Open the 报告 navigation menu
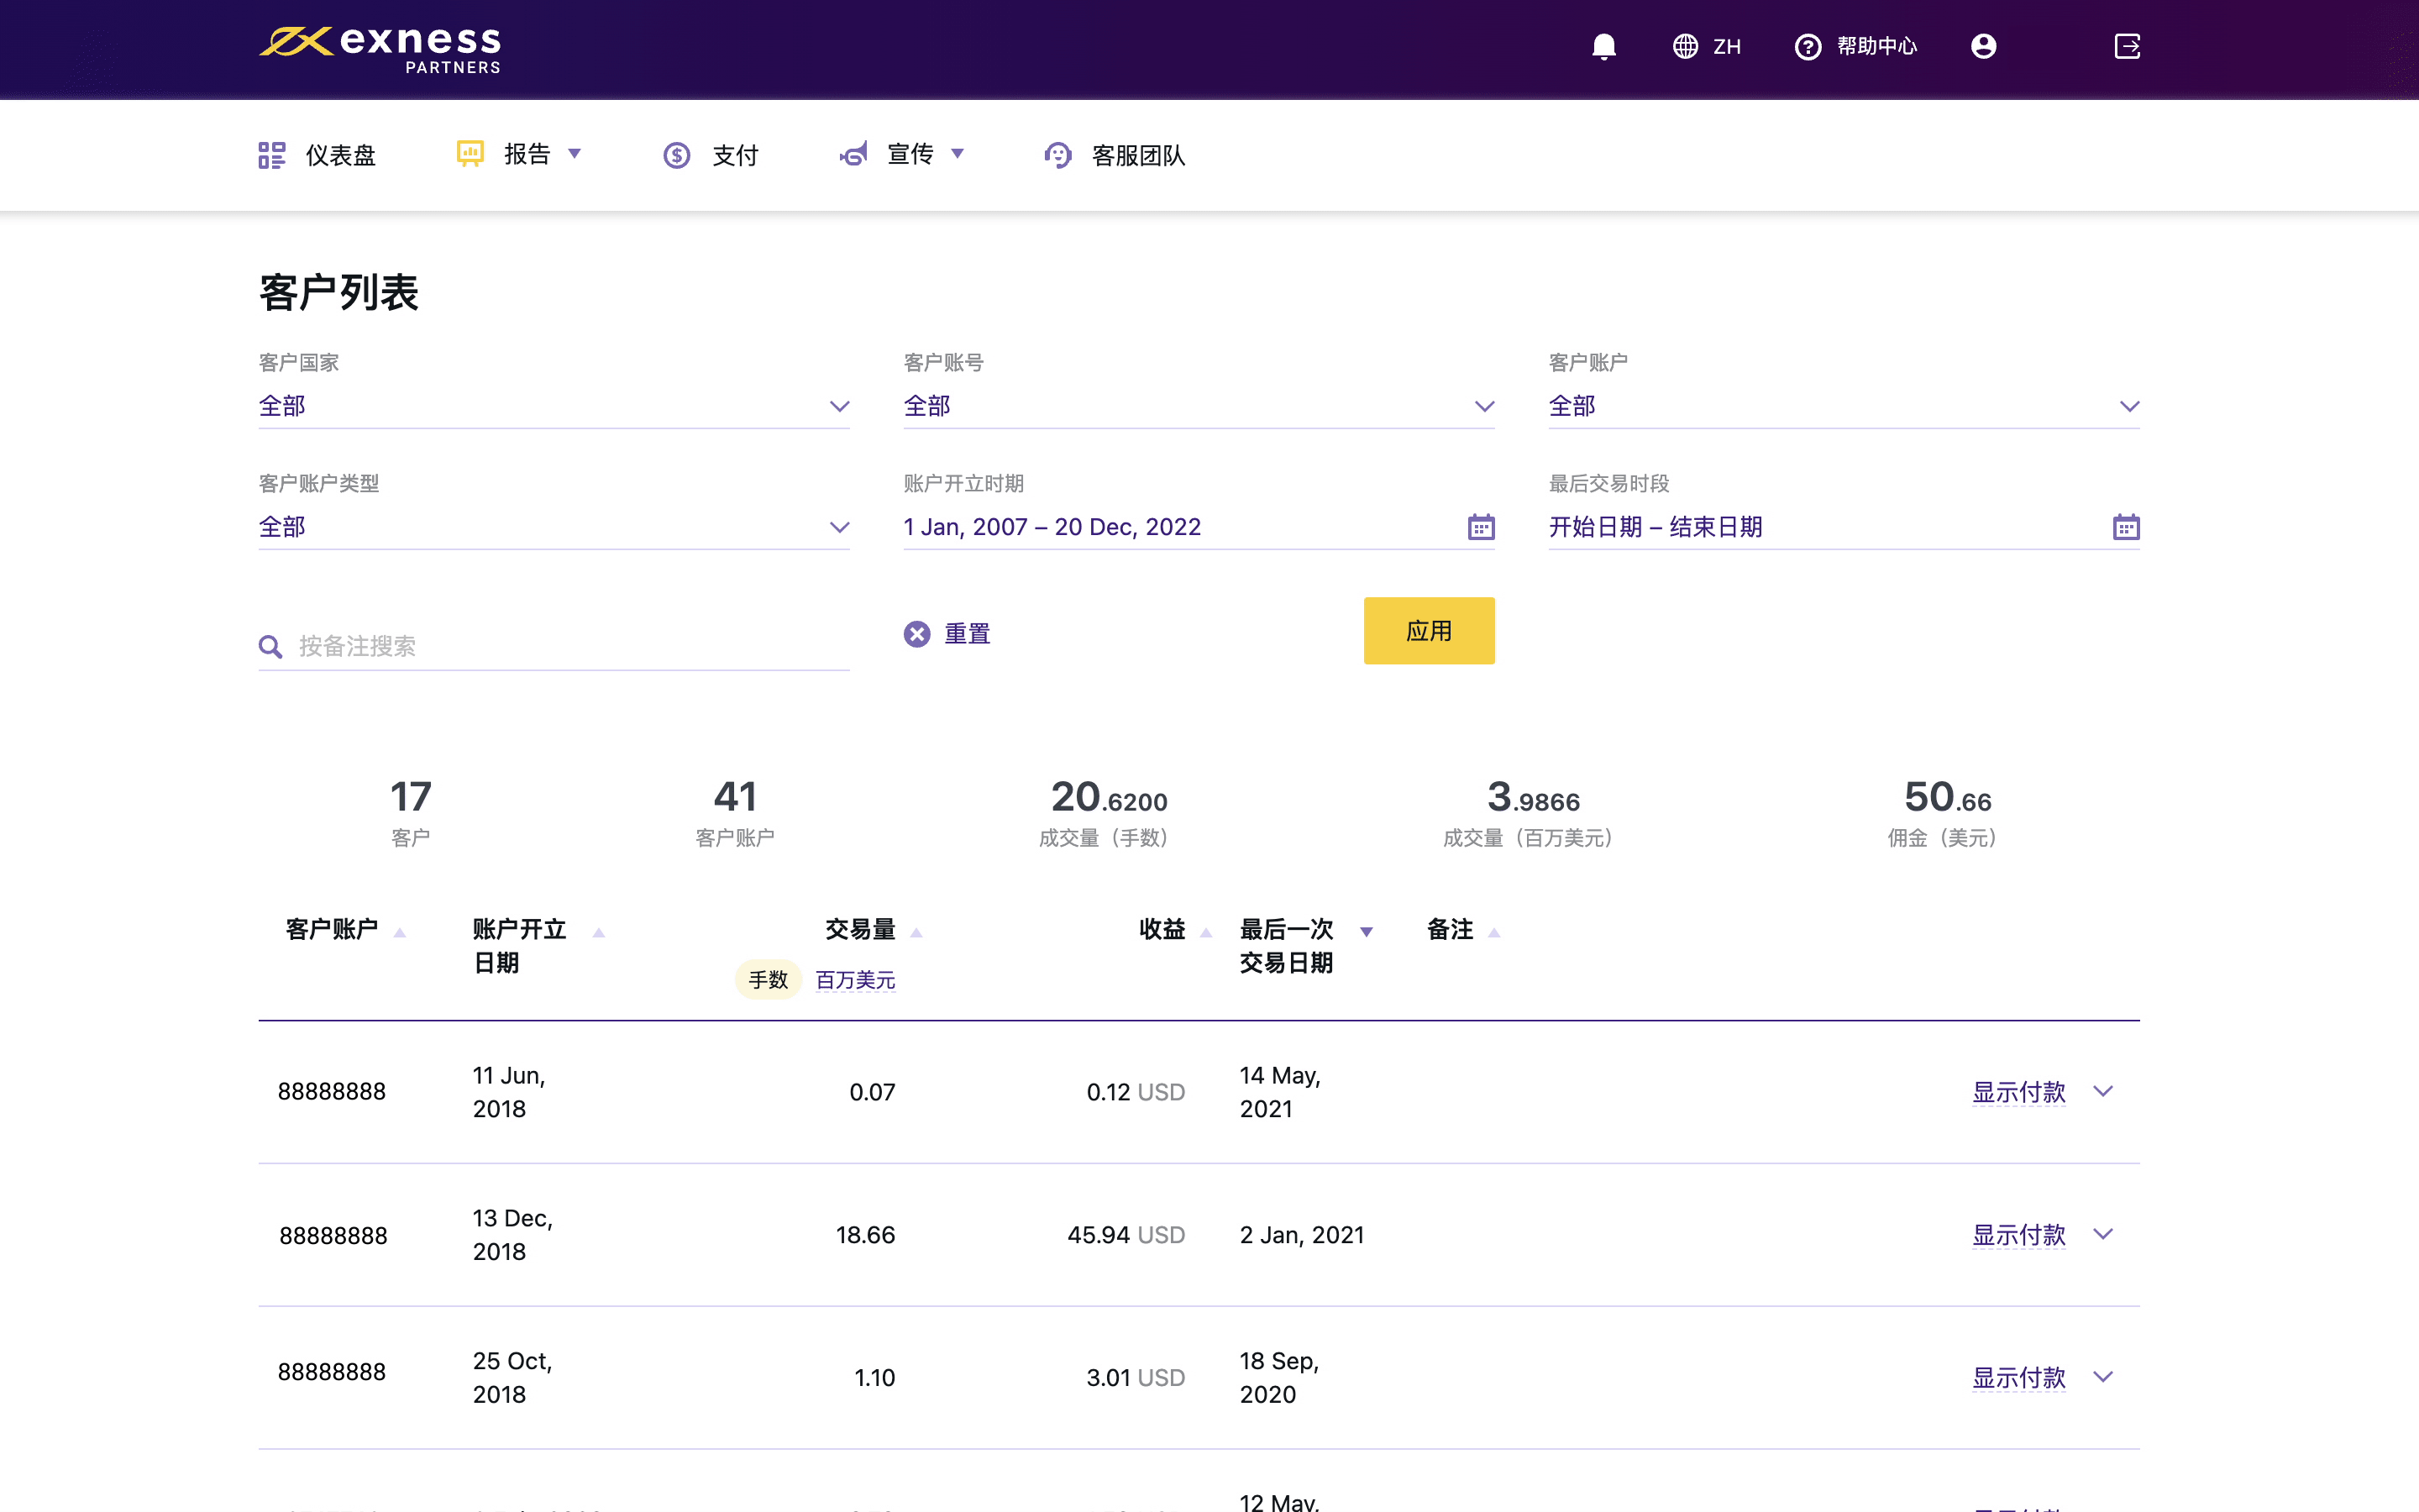Viewport: 2419px width, 1512px height. tap(527, 154)
